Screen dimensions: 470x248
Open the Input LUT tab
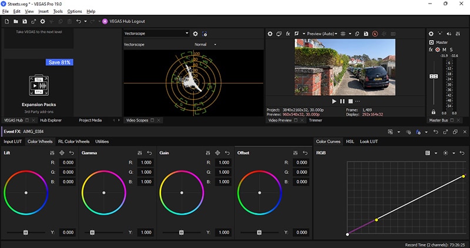(12, 142)
